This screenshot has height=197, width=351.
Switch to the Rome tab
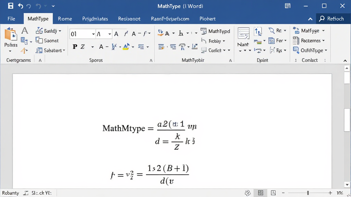point(65,19)
